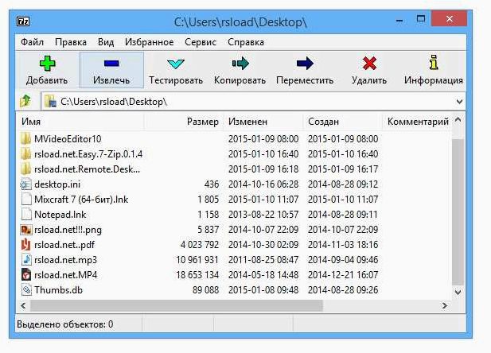Click the vertical scrollbar thumb

pyautogui.click(x=458, y=212)
